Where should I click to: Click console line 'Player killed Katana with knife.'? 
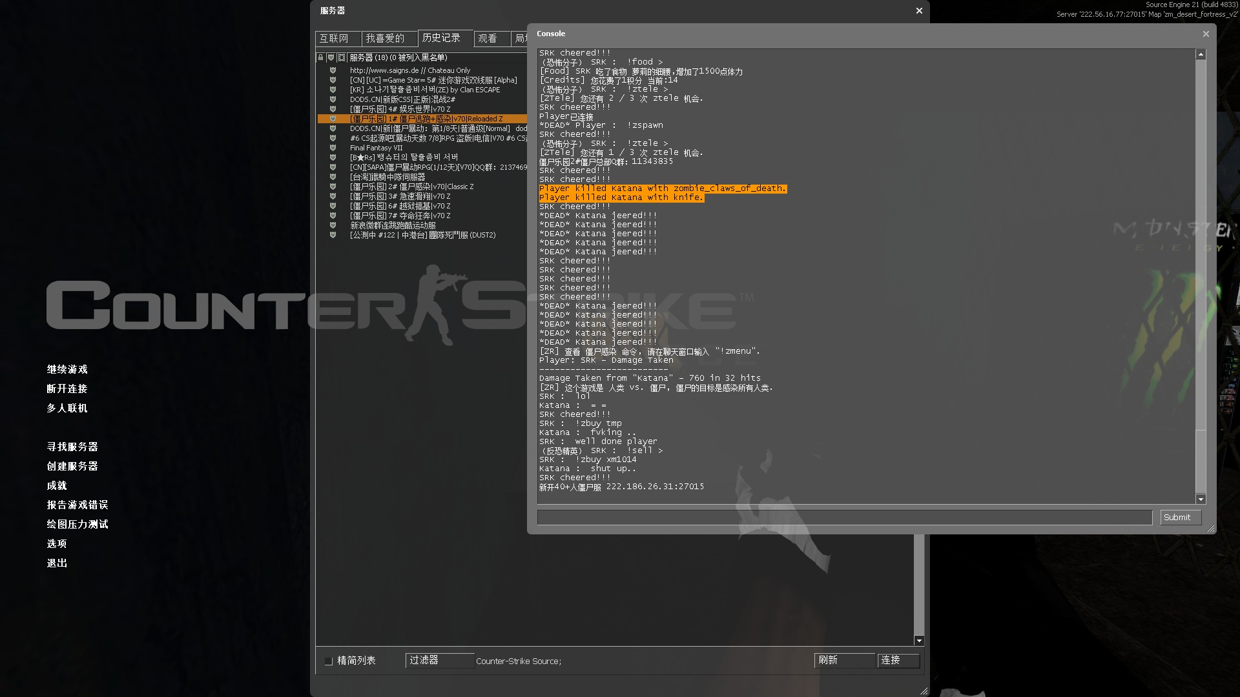(x=621, y=197)
